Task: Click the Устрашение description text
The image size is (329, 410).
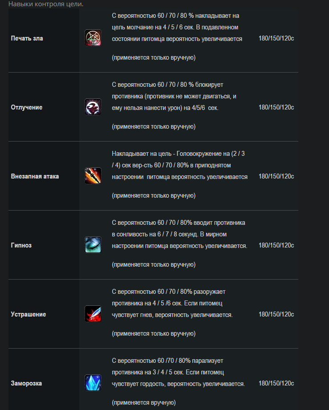Action: pyautogui.click(x=172, y=304)
